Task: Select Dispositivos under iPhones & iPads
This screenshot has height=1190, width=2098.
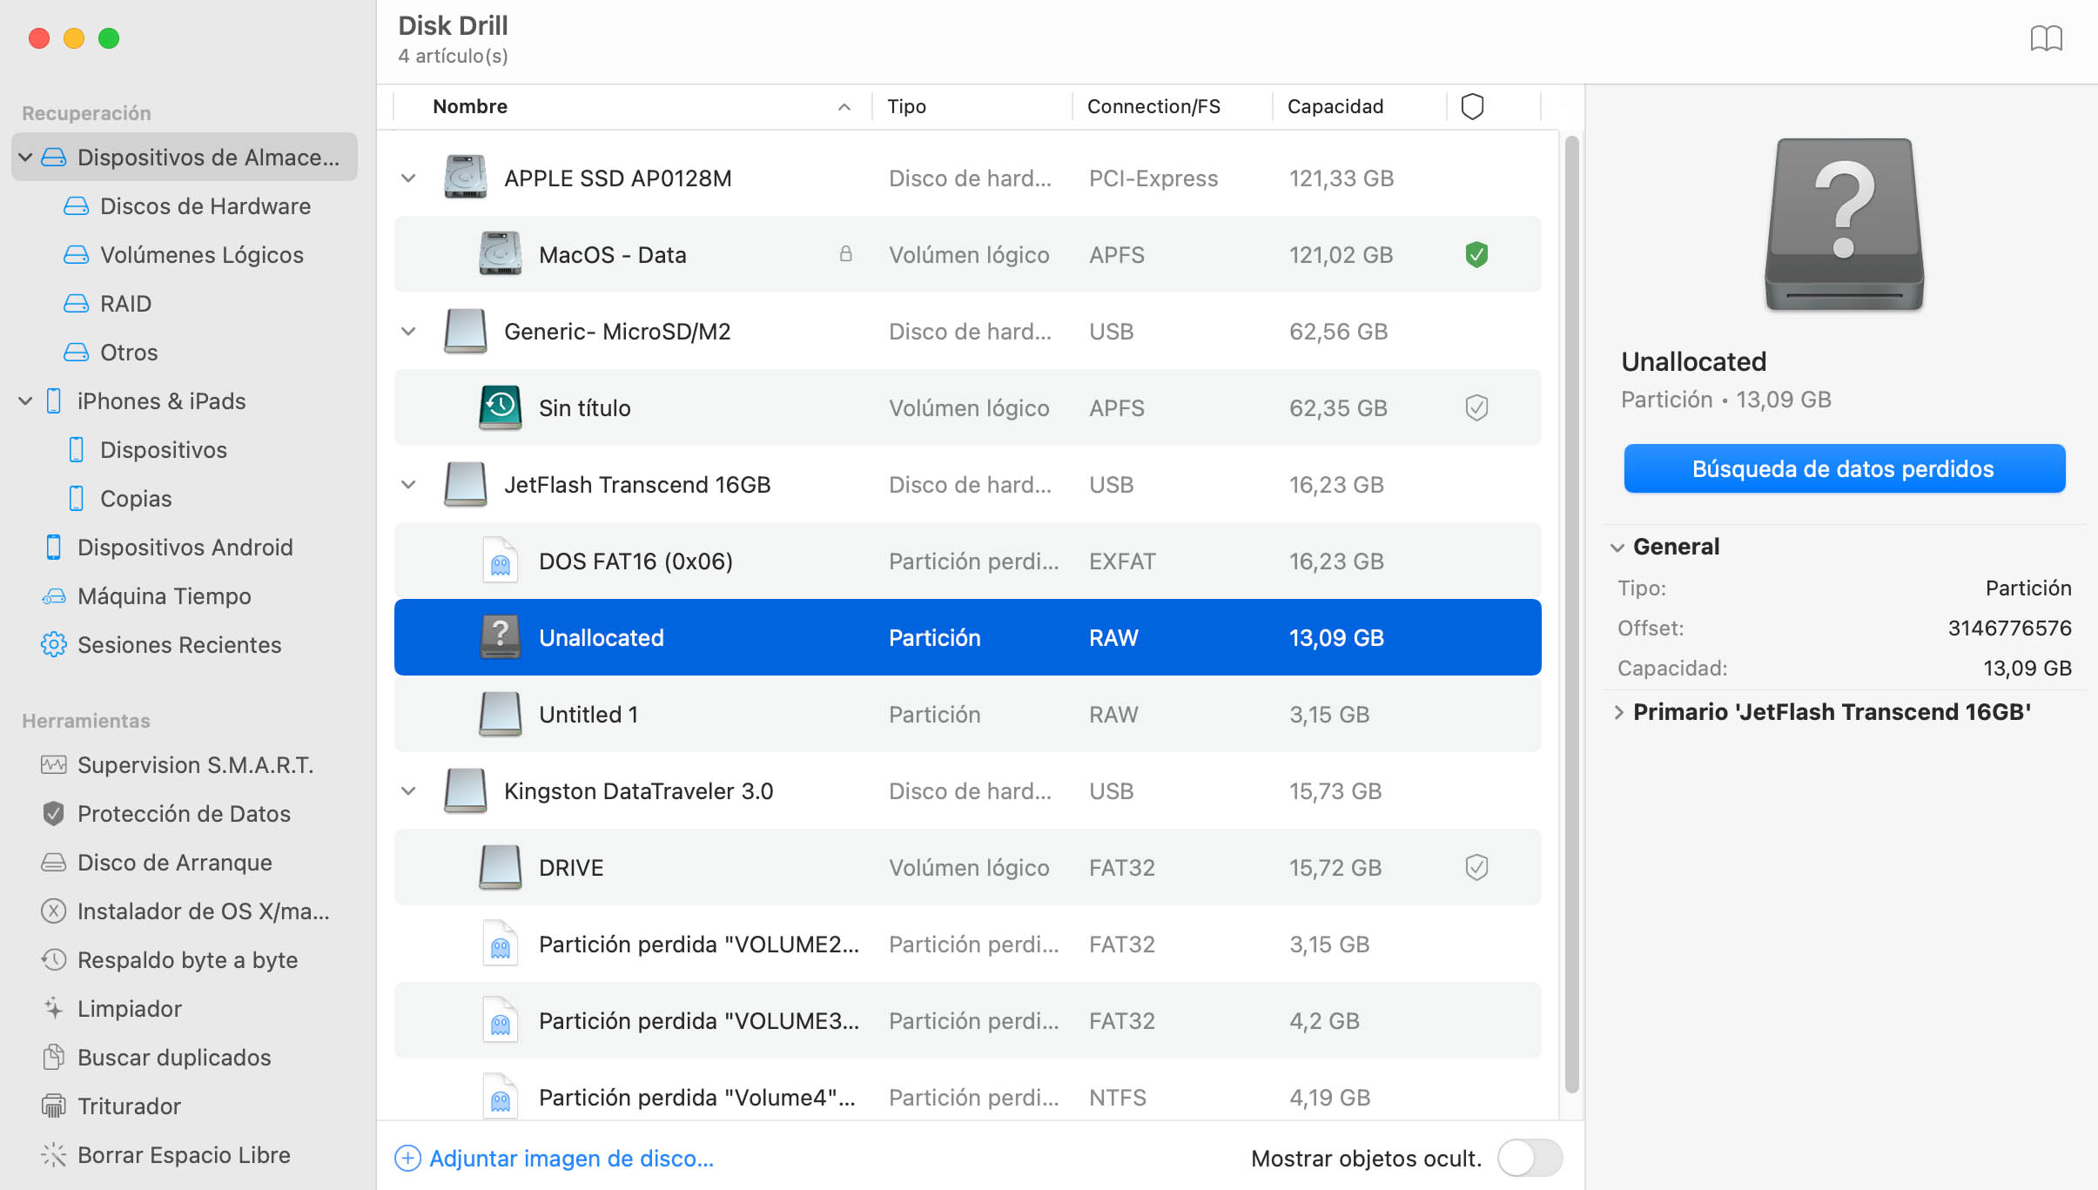Action: [163, 448]
